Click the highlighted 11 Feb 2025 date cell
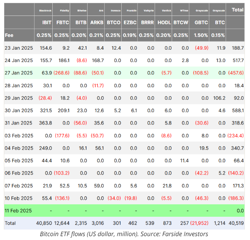Image resolution: width=250 pixels, height=240 pixels. (18, 211)
